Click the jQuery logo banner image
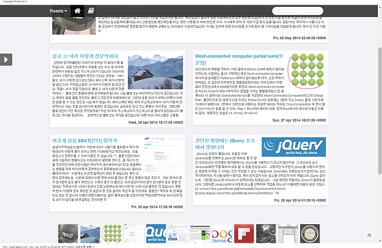Screen dimensions: 382x248 coord(293,147)
